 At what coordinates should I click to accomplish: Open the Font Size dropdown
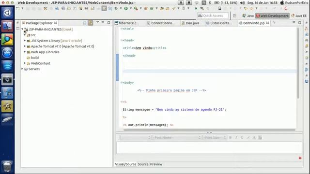(x=215, y=137)
